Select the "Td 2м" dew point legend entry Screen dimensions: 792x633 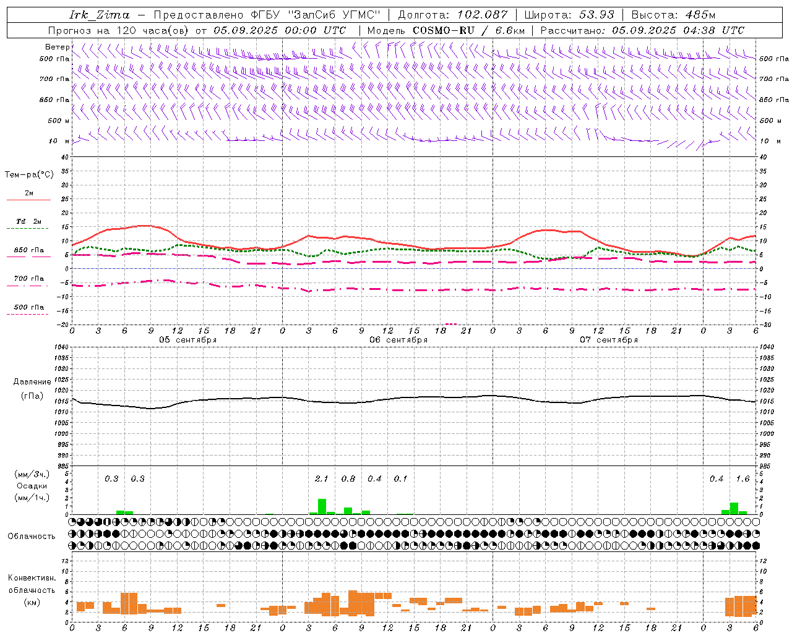pos(29,221)
